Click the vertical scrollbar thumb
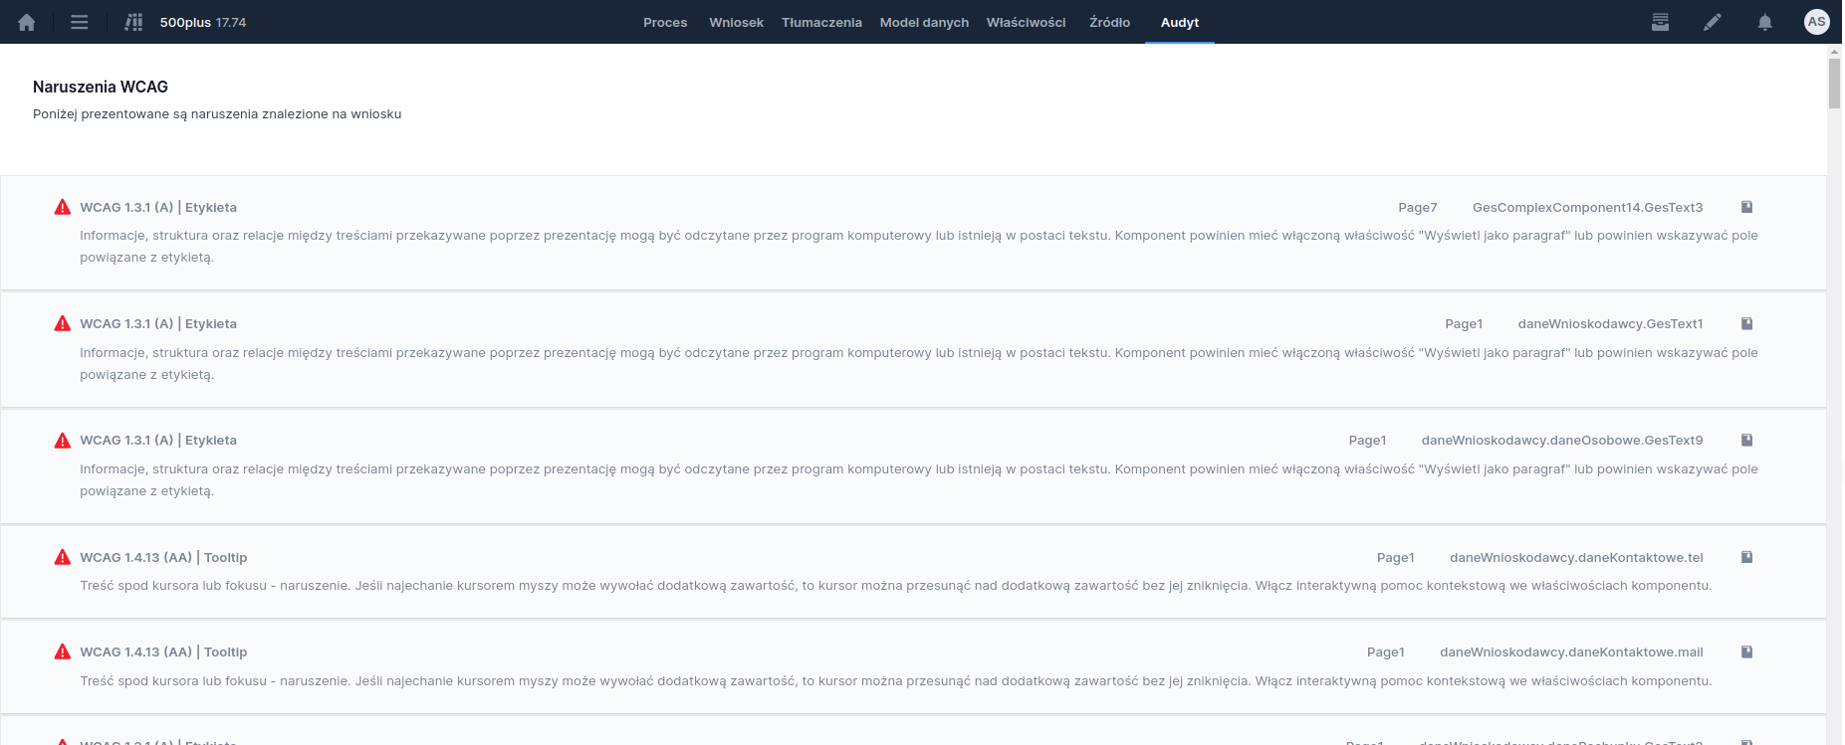 tap(1834, 84)
